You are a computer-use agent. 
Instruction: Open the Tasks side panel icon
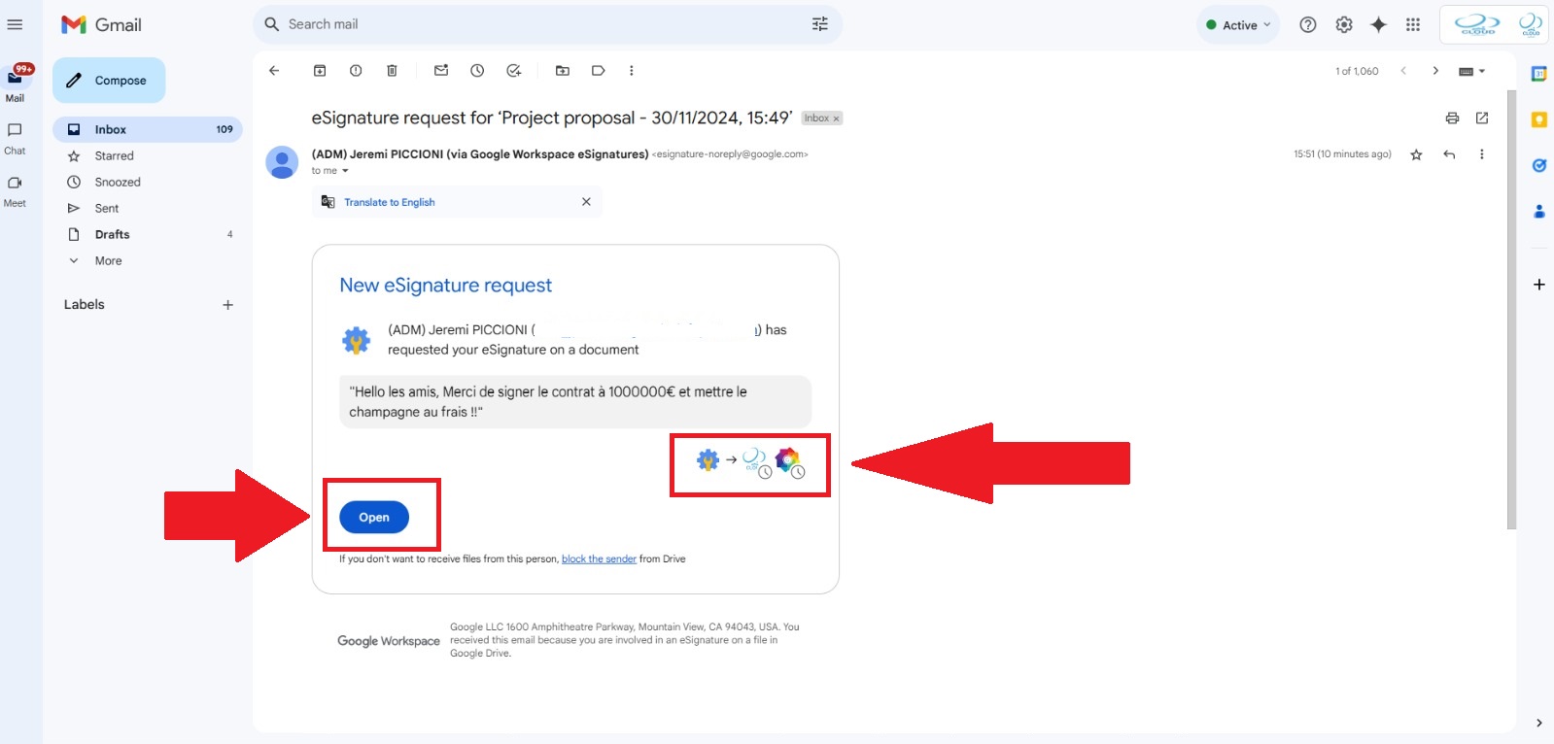tap(1539, 165)
